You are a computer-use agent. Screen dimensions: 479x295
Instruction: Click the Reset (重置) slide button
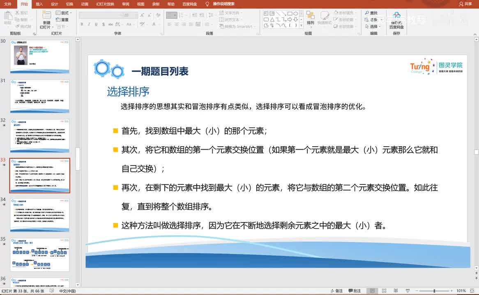coord(62,20)
